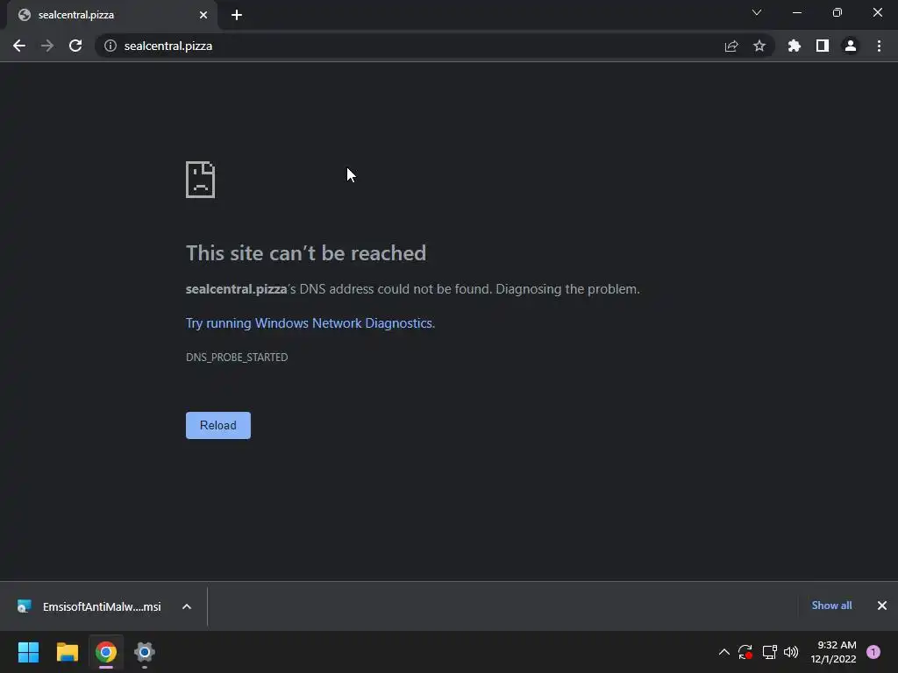Viewport: 898px width, 673px height.
Task: Open a new tab with plus button
Action: (x=237, y=15)
